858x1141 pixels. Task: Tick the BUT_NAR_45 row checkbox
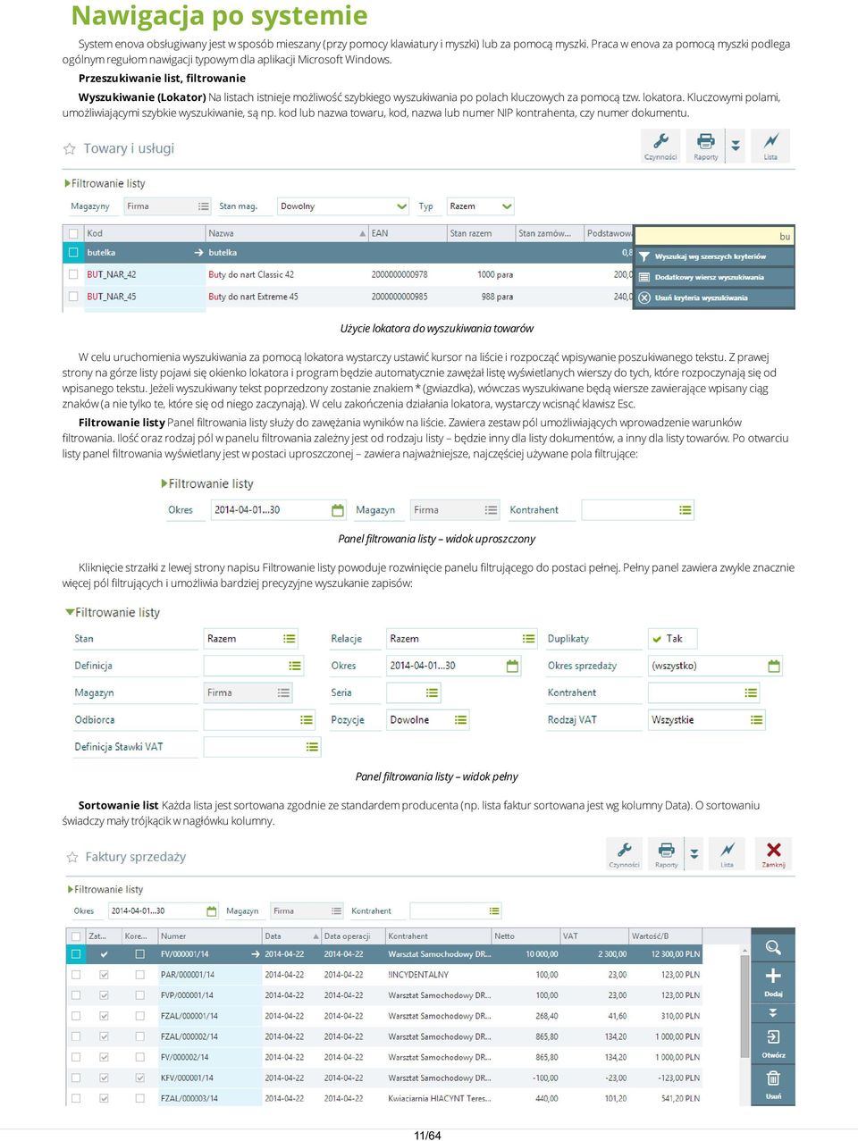73,296
